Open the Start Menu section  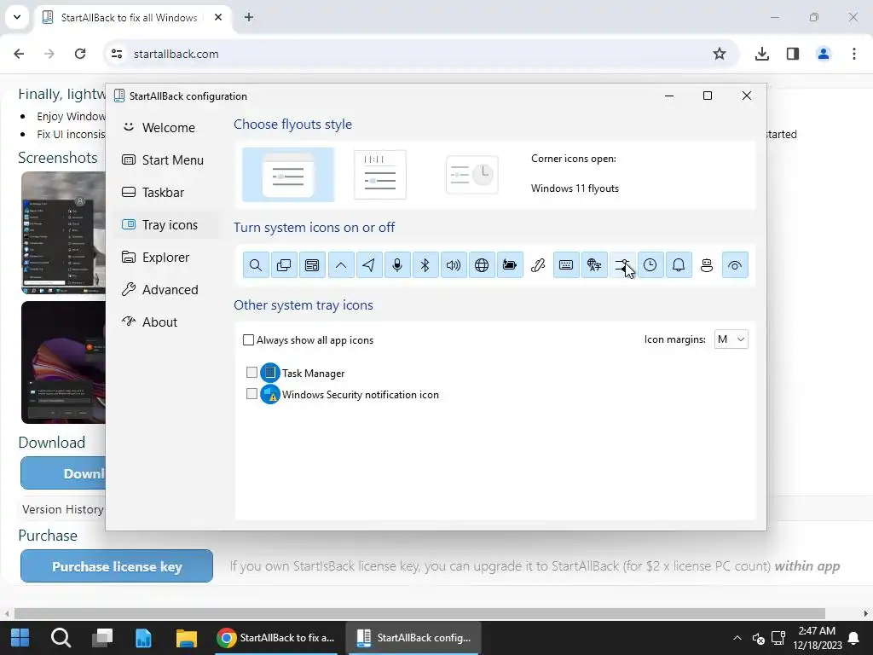[x=167, y=159]
